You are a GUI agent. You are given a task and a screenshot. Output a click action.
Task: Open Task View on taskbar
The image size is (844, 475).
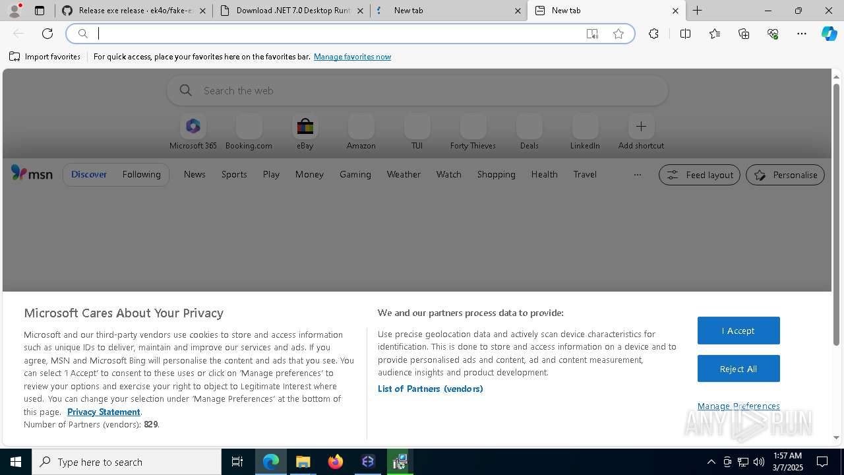(x=237, y=462)
